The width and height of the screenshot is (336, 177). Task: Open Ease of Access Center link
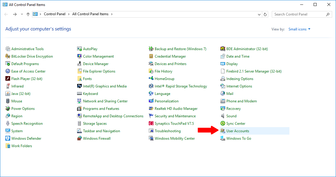[28, 71]
